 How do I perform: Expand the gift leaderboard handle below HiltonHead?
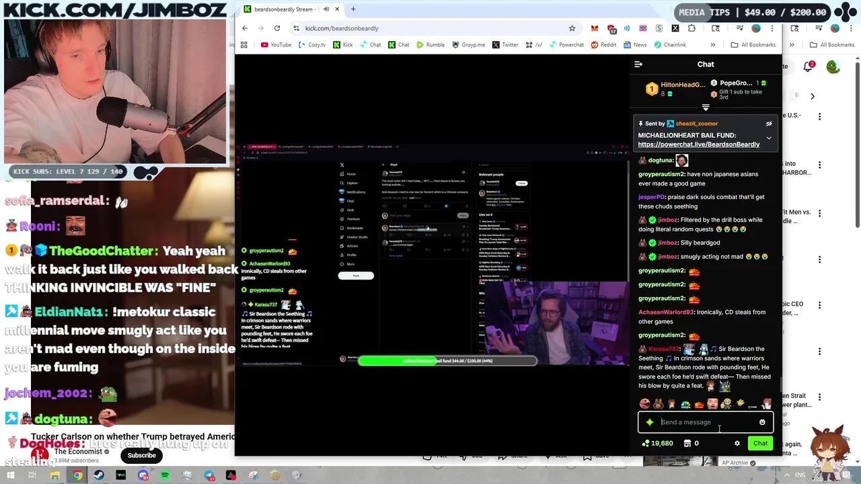(x=706, y=108)
